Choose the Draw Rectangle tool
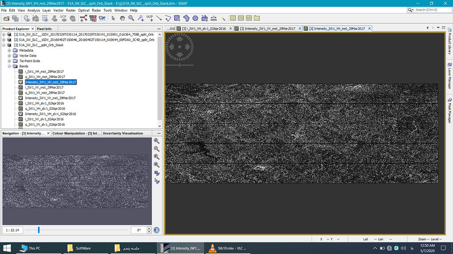This screenshot has height=254, width=453. [x=177, y=18]
